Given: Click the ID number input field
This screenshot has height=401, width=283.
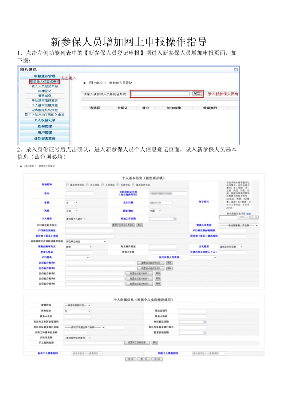Looking at the screenshot, I should pyautogui.click(x=160, y=94).
